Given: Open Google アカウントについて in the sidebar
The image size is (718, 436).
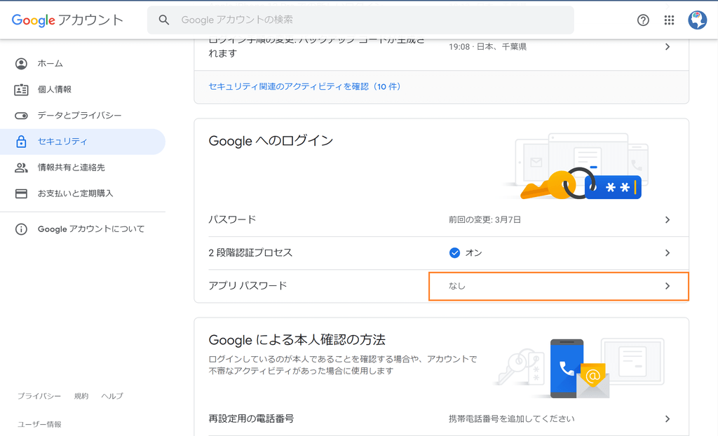Looking at the screenshot, I should [83, 229].
